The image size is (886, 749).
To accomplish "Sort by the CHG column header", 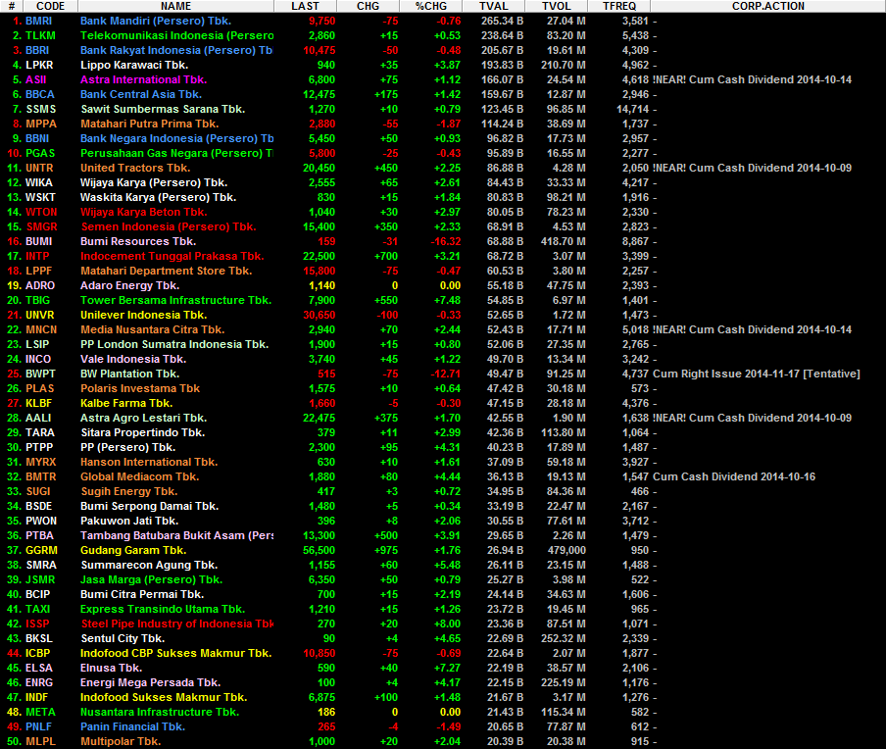I will pos(368,6).
